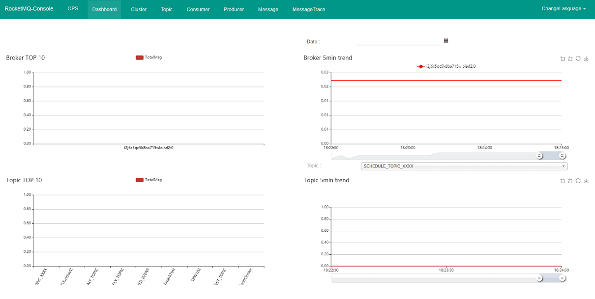Screen dimensions: 595x299
Task: Switch to the Producer page
Action: click(234, 9)
